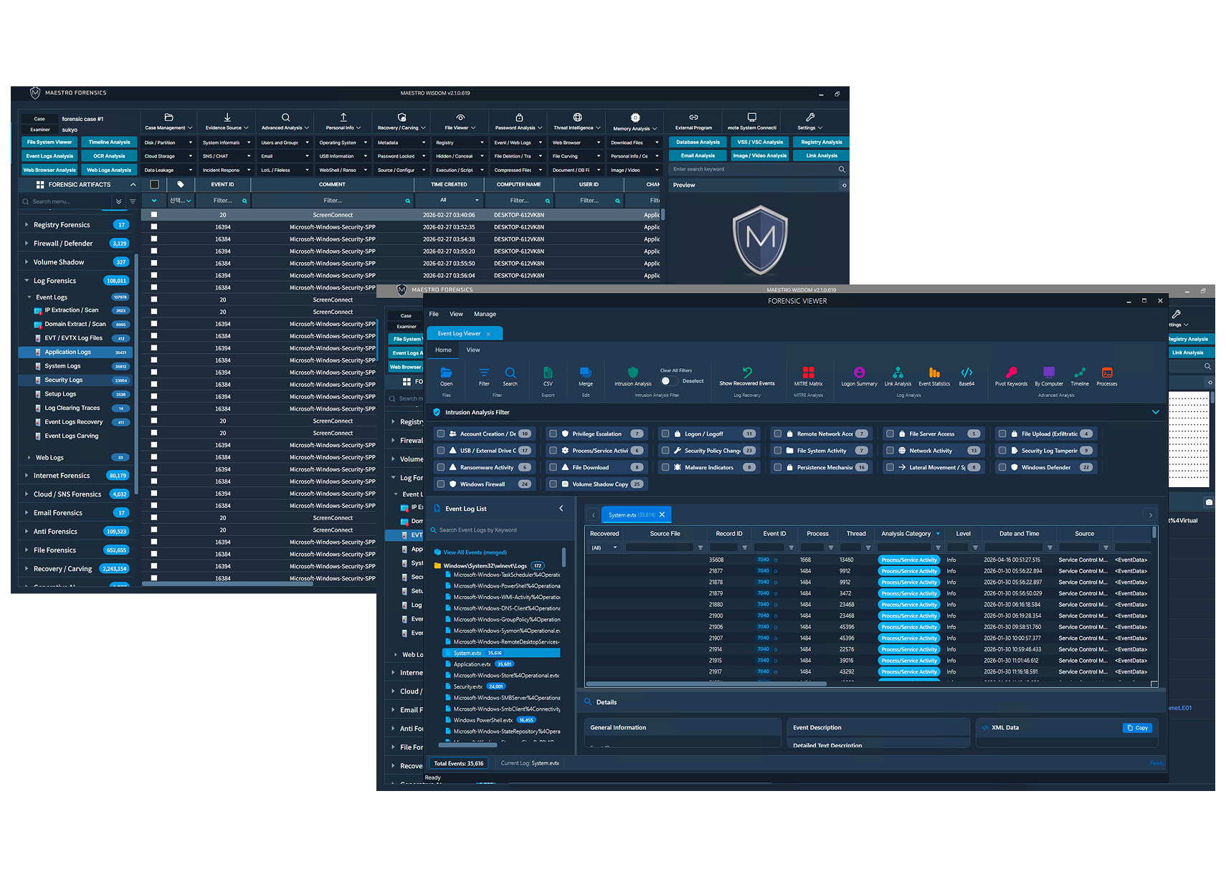Click the Search magnifier in Forensic Viewer ribbon
Viewport: 1226px width, 877px height.
pyautogui.click(x=510, y=373)
